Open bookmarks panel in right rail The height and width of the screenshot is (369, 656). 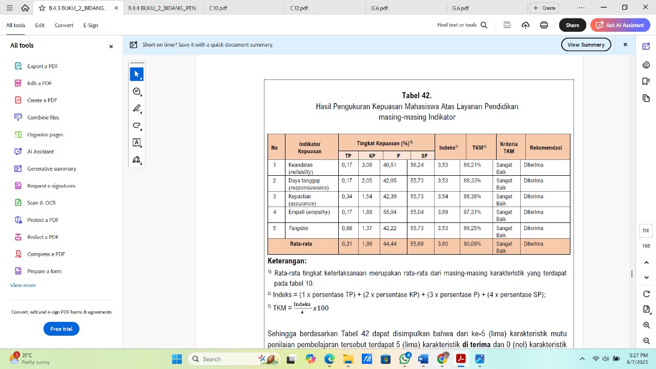646,81
